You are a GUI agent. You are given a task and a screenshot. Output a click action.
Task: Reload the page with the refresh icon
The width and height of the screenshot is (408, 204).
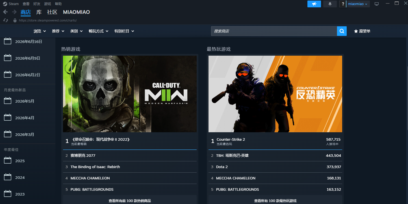pyautogui.click(x=5, y=20)
